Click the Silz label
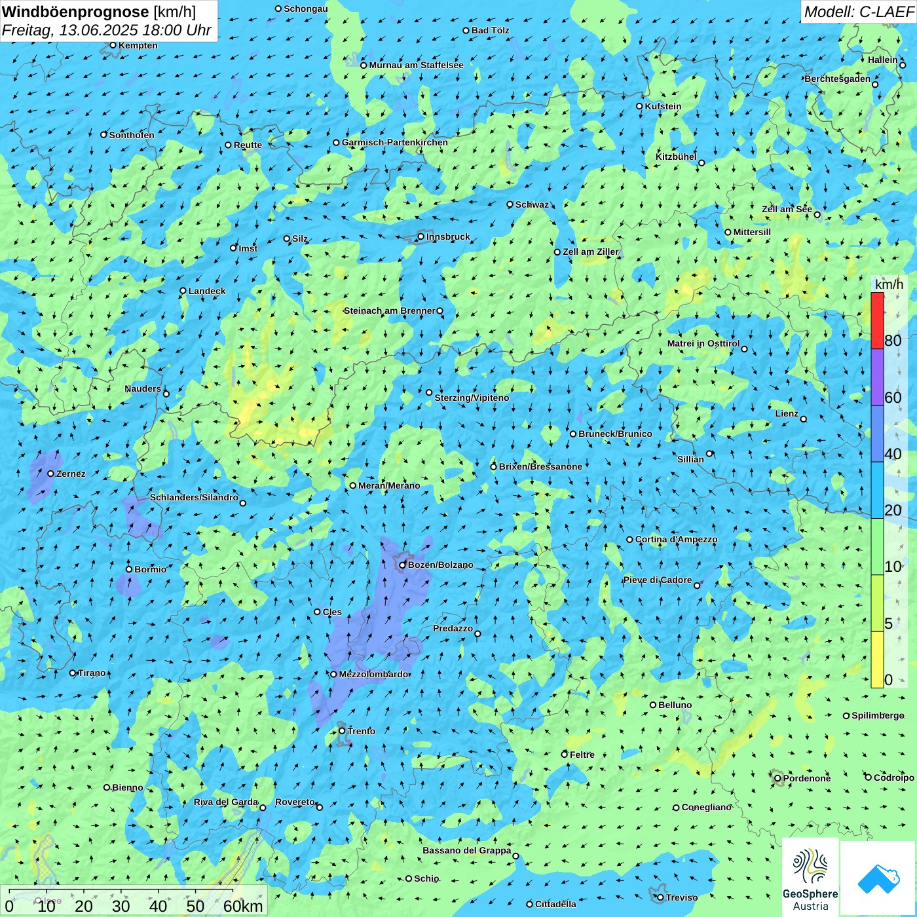The width and height of the screenshot is (917, 917). [300, 238]
